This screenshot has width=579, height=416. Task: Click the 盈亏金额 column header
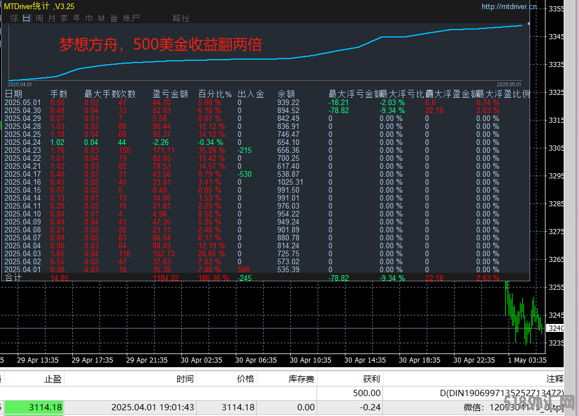(x=170, y=94)
